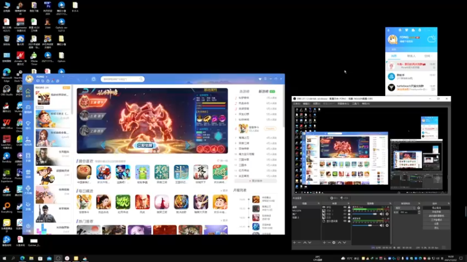Open the 编辑 (Edit) menu in OBS
The image size is (467, 262).
(306, 104)
